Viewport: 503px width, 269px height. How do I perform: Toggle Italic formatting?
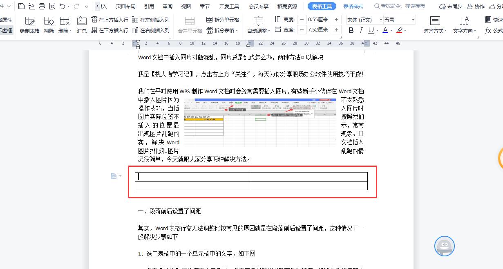tap(361, 30)
